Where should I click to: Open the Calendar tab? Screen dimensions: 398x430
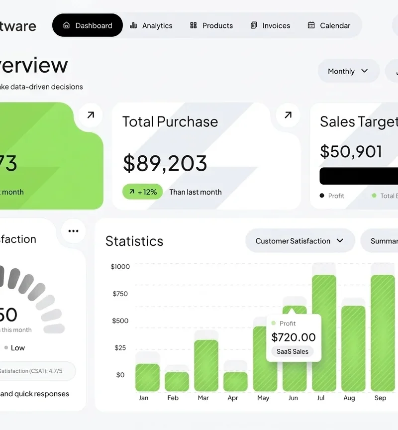(x=329, y=25)
